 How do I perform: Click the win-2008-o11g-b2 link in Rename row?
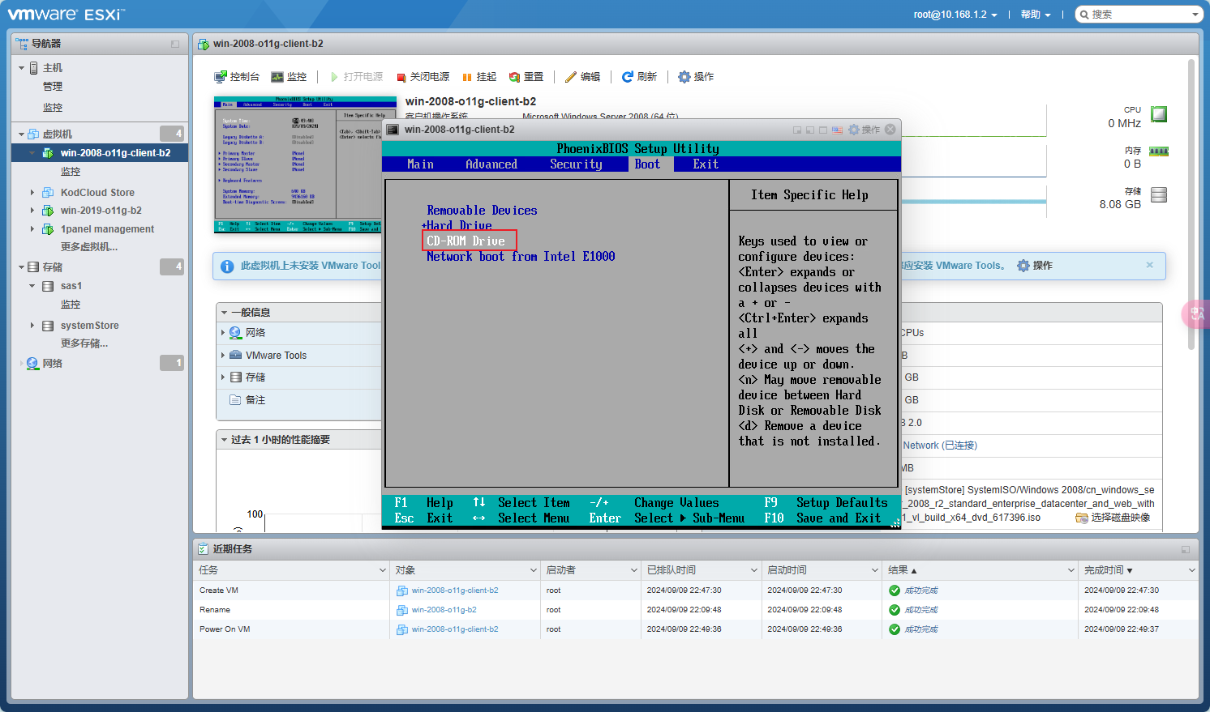click(x=444, y=610)
